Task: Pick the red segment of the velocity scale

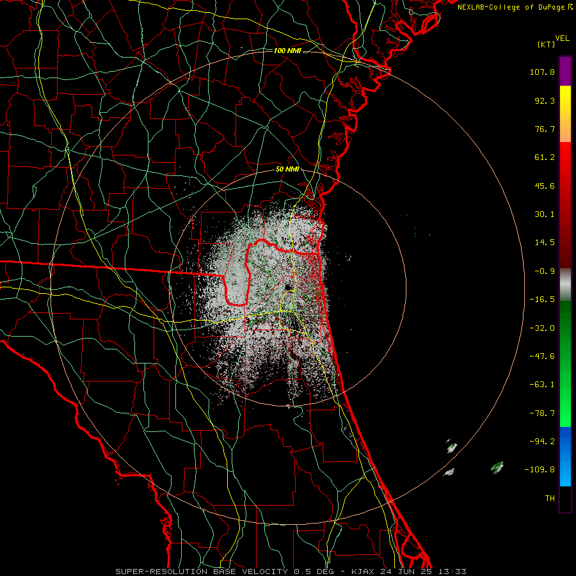Action: click(x=565, y=205)
